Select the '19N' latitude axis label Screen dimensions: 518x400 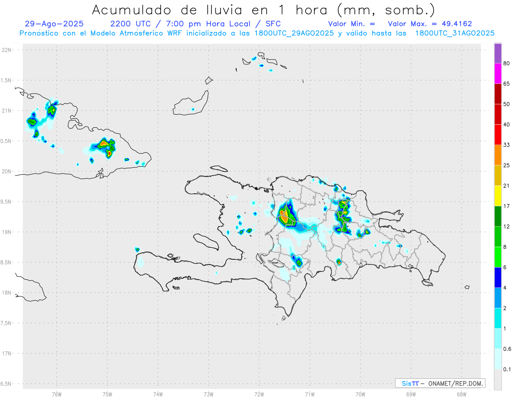7,232
